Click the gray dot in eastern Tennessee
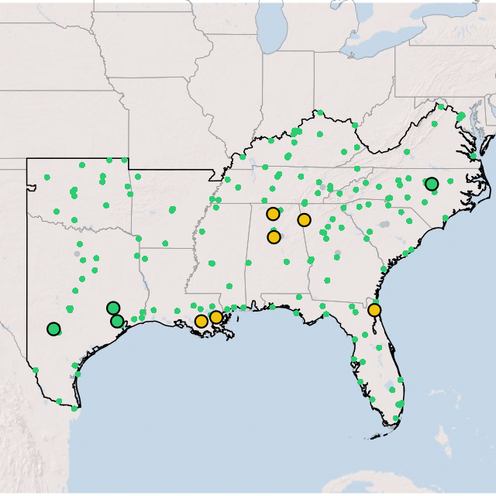This screenshot has height=496, width=496. (322, 188)
